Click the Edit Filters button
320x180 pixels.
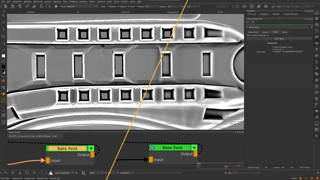[279, 39]
